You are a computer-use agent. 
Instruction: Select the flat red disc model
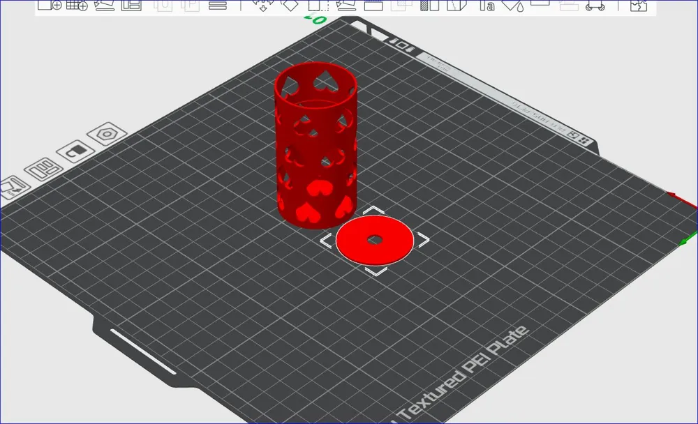tap(374, 240)
